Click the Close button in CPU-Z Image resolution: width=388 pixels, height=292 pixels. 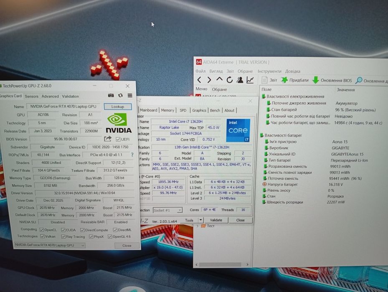(x=240, y=220)
